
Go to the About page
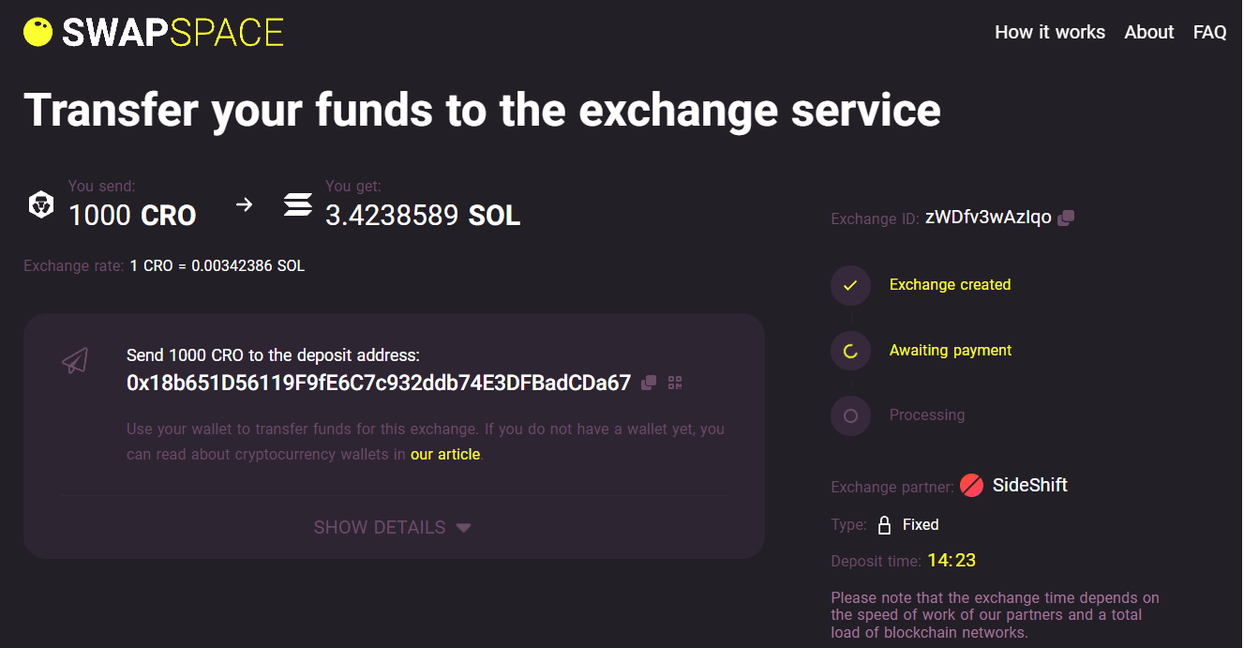pyautogui.click(x=1148, y=32)
